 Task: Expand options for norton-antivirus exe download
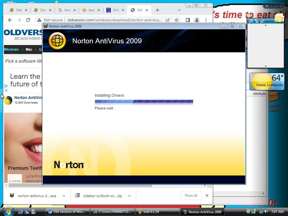coord(64,196)
